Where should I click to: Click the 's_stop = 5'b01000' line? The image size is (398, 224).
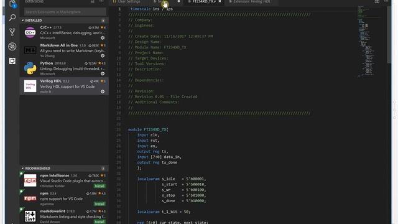tap(184, 195)
